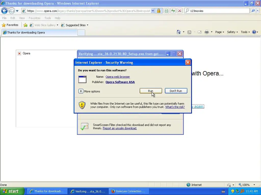The width and height of the screenshot is (261, 195).
Task: Click the program window icon in dialog
Action: click(x=82, y=79)
